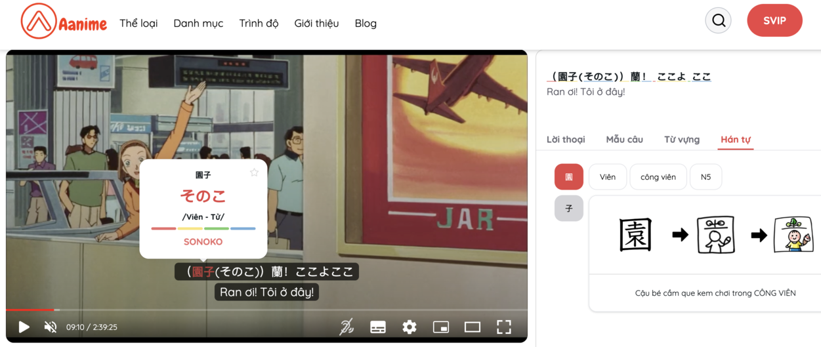The image size is (821, 347).
Task: Enter fullscreen mode
Action: tap(504, 327)
